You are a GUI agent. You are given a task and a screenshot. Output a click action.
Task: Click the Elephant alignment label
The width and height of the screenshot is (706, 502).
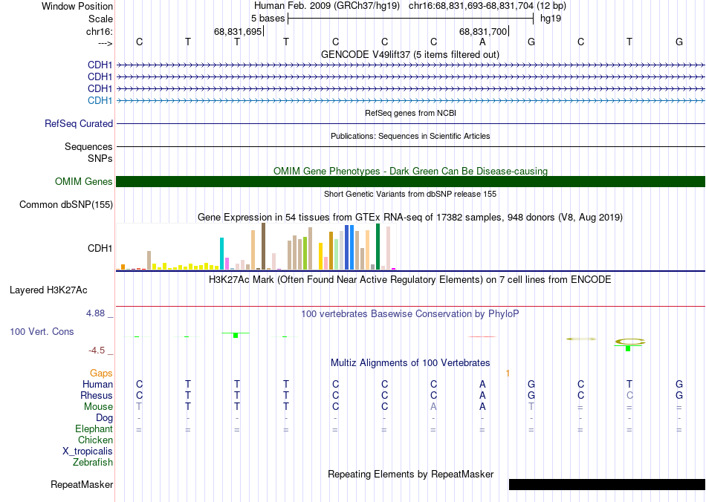[94, 429]
